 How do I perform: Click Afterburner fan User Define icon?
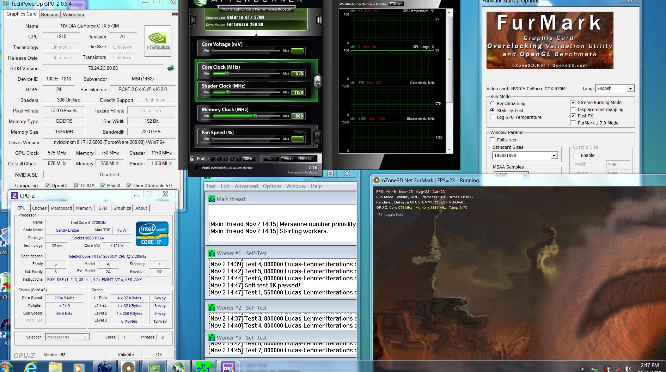click(x=317, y=136)
